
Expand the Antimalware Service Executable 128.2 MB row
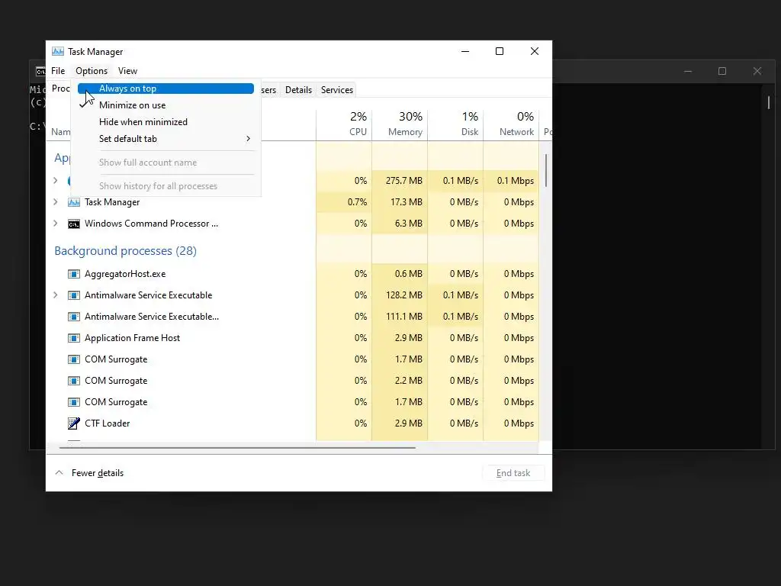pos(55,295)
